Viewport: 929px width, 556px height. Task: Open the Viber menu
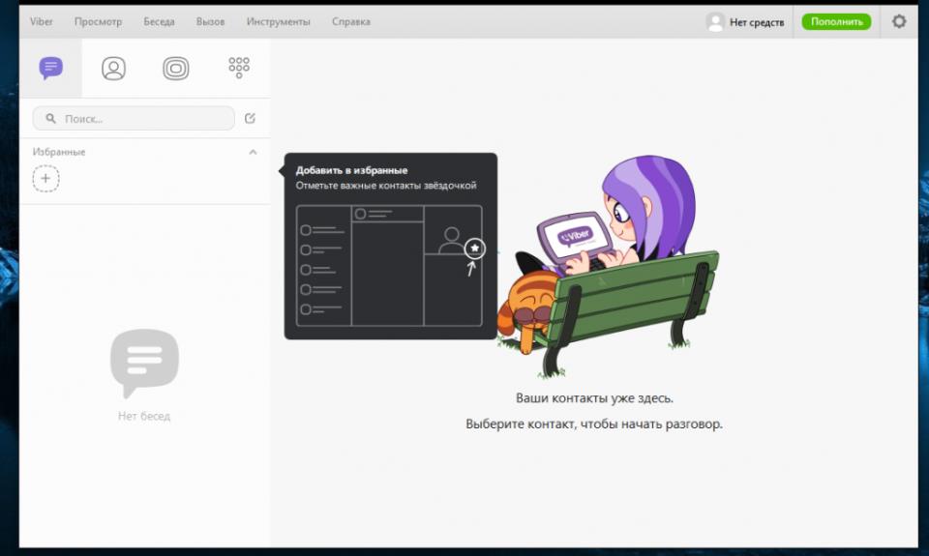pos(42,21)
